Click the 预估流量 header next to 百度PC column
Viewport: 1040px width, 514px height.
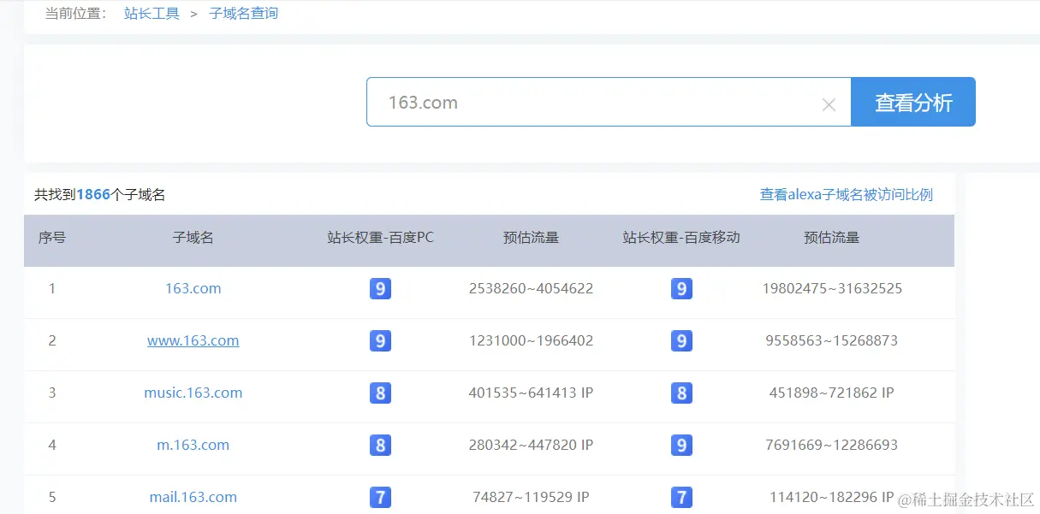coord(532,238)
